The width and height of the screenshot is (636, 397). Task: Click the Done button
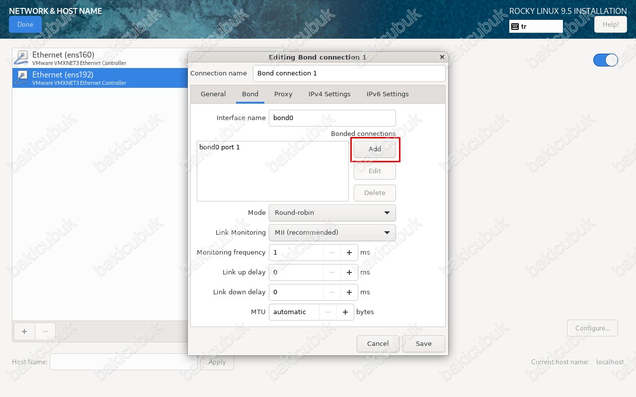click(x=25, y=24)
